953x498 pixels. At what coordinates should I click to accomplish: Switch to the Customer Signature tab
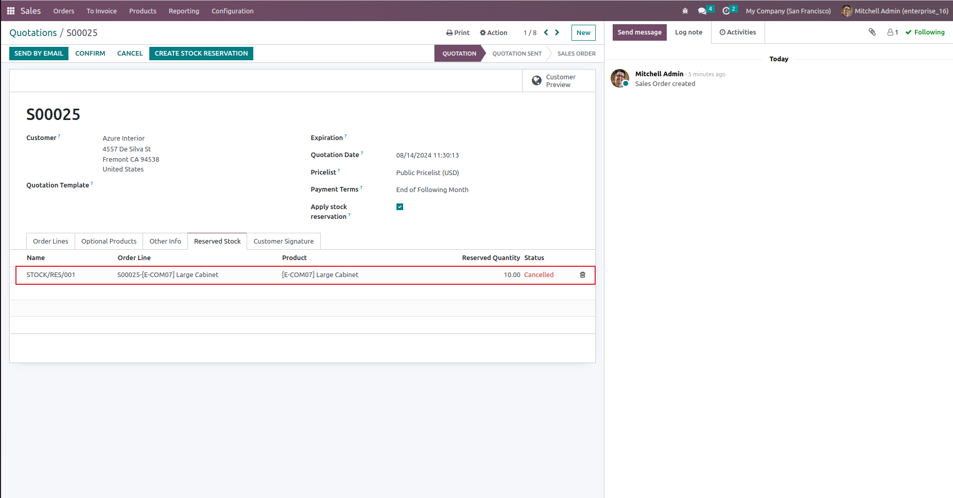[284, 241]
